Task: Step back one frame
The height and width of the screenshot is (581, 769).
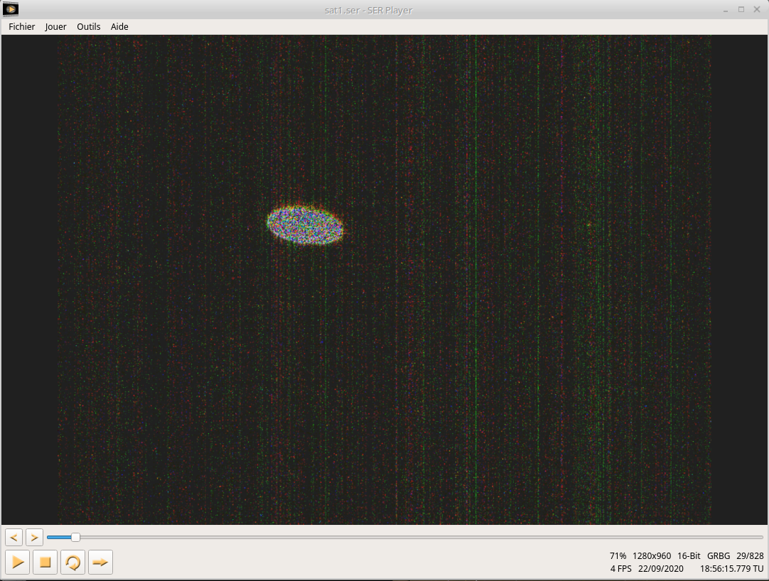Action: 14,538
